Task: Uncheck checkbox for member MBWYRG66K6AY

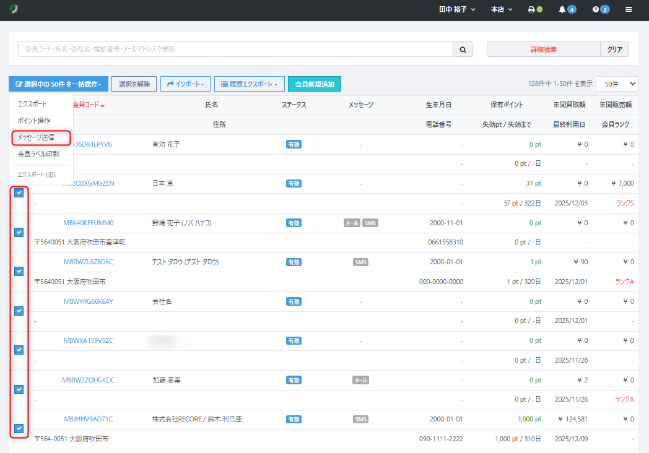Action: click(19, 311)
